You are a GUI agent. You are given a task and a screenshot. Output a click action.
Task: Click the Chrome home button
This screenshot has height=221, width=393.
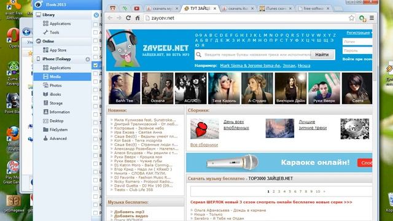[x=138, y=18]
